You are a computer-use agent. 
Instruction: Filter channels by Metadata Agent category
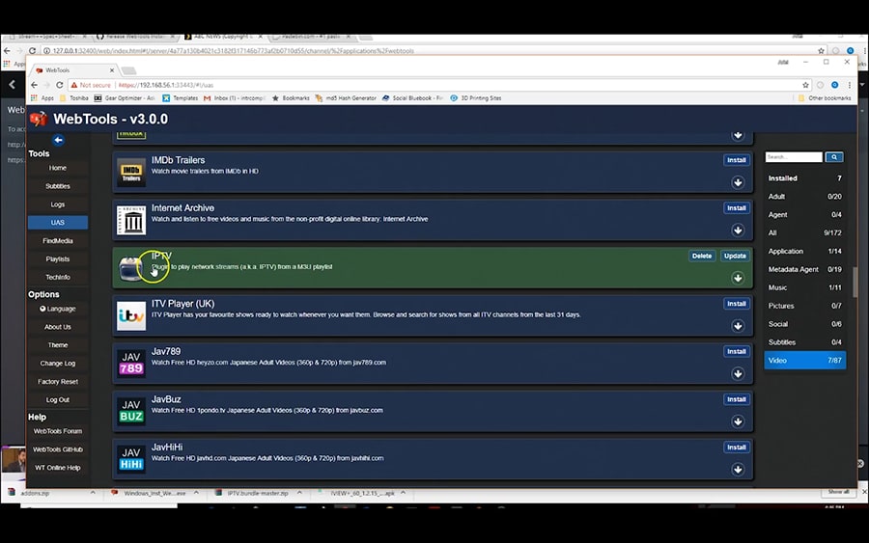[x=804, y=269]
